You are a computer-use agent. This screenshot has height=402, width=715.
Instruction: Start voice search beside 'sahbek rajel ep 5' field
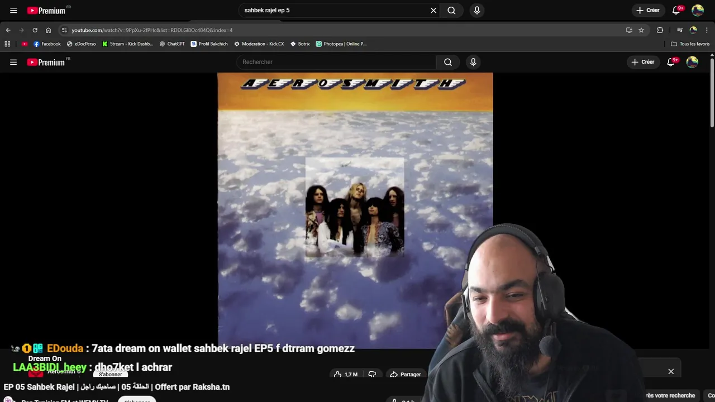(x=476, y=10)
